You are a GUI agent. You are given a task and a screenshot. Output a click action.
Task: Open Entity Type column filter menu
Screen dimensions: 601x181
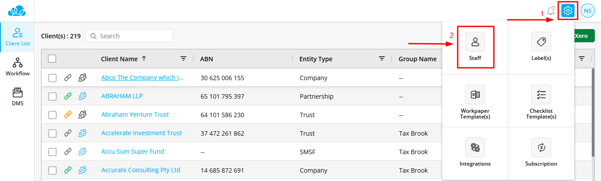tap(382, 59)
